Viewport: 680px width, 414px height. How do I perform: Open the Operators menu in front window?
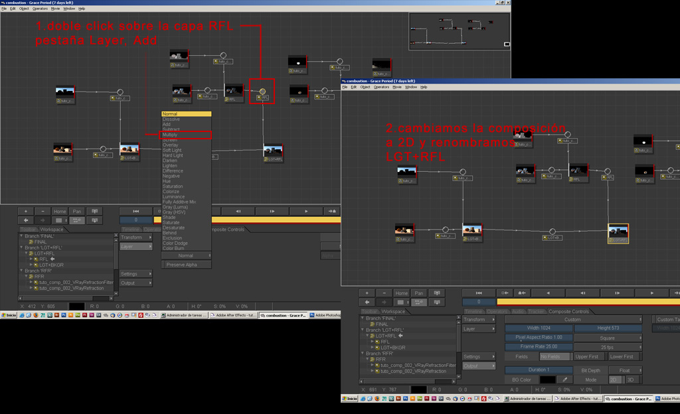pos(381,87)
